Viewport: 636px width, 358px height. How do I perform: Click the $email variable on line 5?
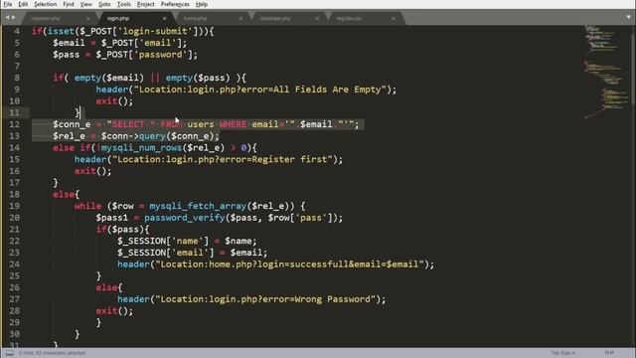pyautogui.click(x=69, y=43)
